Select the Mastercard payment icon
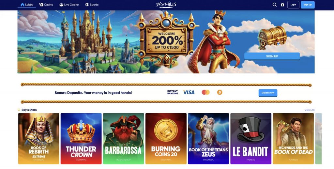 tap(205, 92)
